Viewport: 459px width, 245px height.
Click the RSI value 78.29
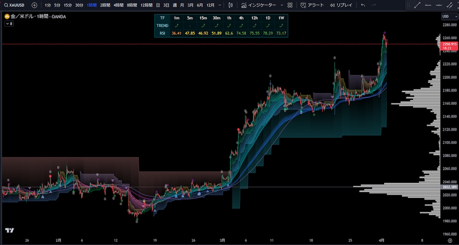point(268,33)
